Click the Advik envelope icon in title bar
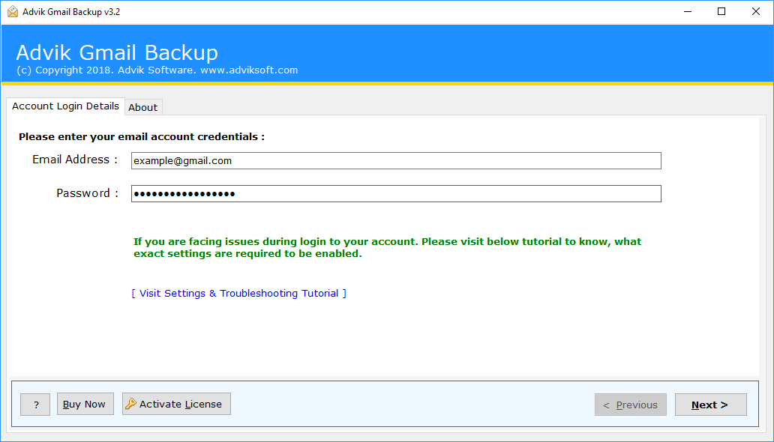The height and width of the screenshot is (442, 774). point(12,12)
